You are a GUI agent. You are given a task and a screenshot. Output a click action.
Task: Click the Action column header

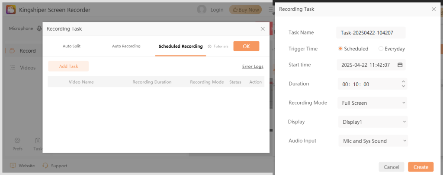tap(255, 82)
